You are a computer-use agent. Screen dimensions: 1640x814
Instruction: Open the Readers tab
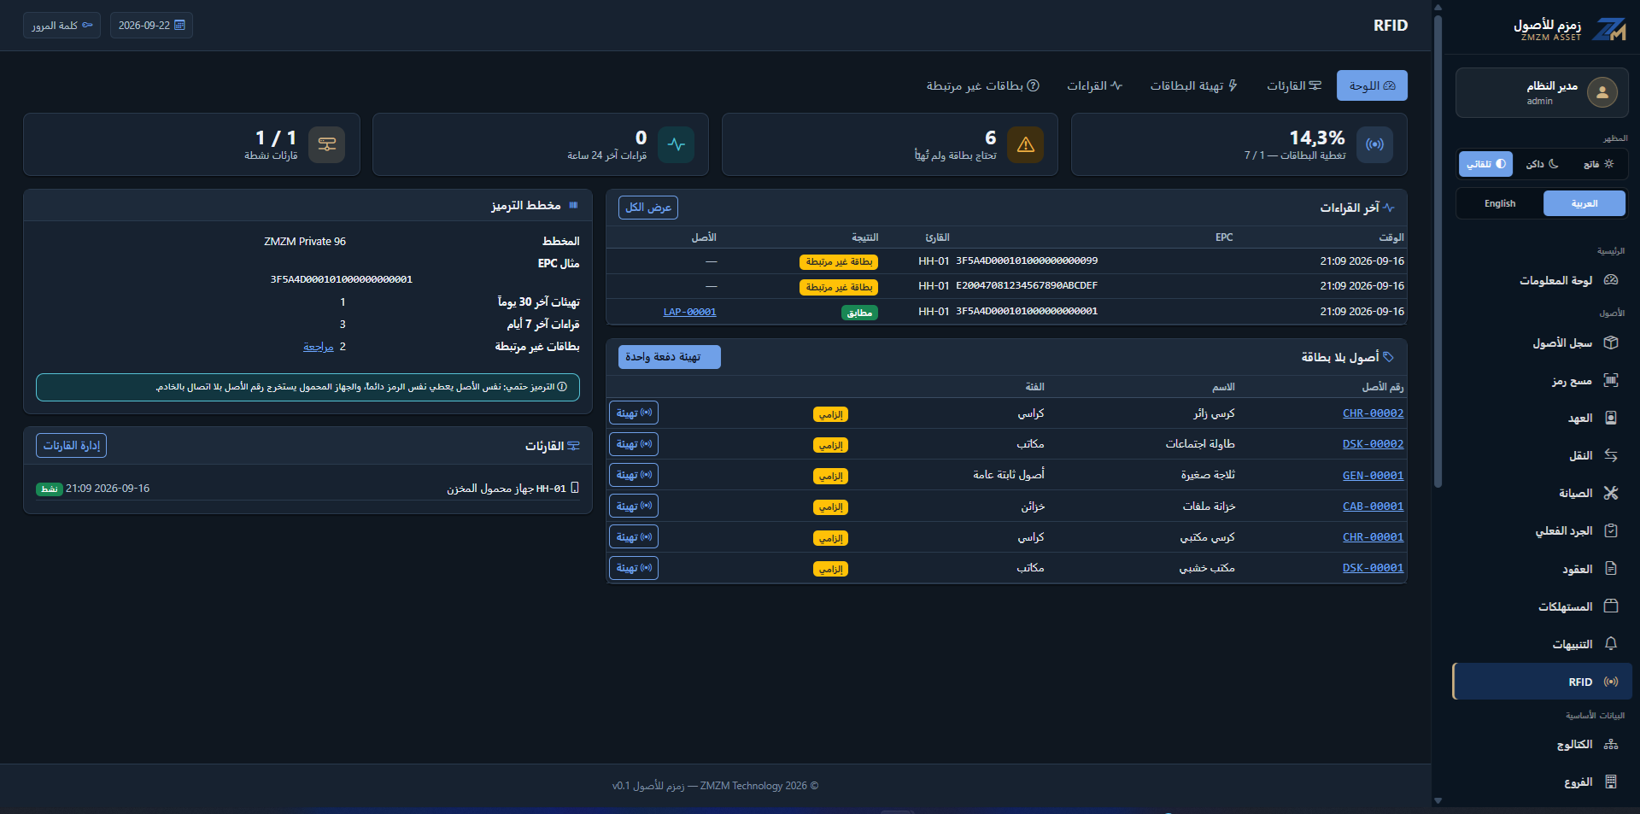click(x=1294, y=85)
